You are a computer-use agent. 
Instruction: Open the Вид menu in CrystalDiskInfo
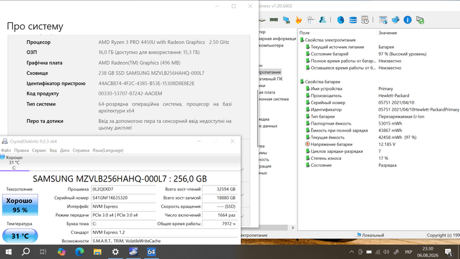point(53,150)
